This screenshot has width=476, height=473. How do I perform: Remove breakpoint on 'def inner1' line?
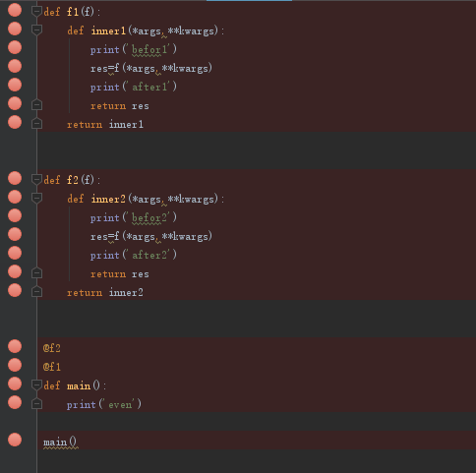click(x=15, y=29)
